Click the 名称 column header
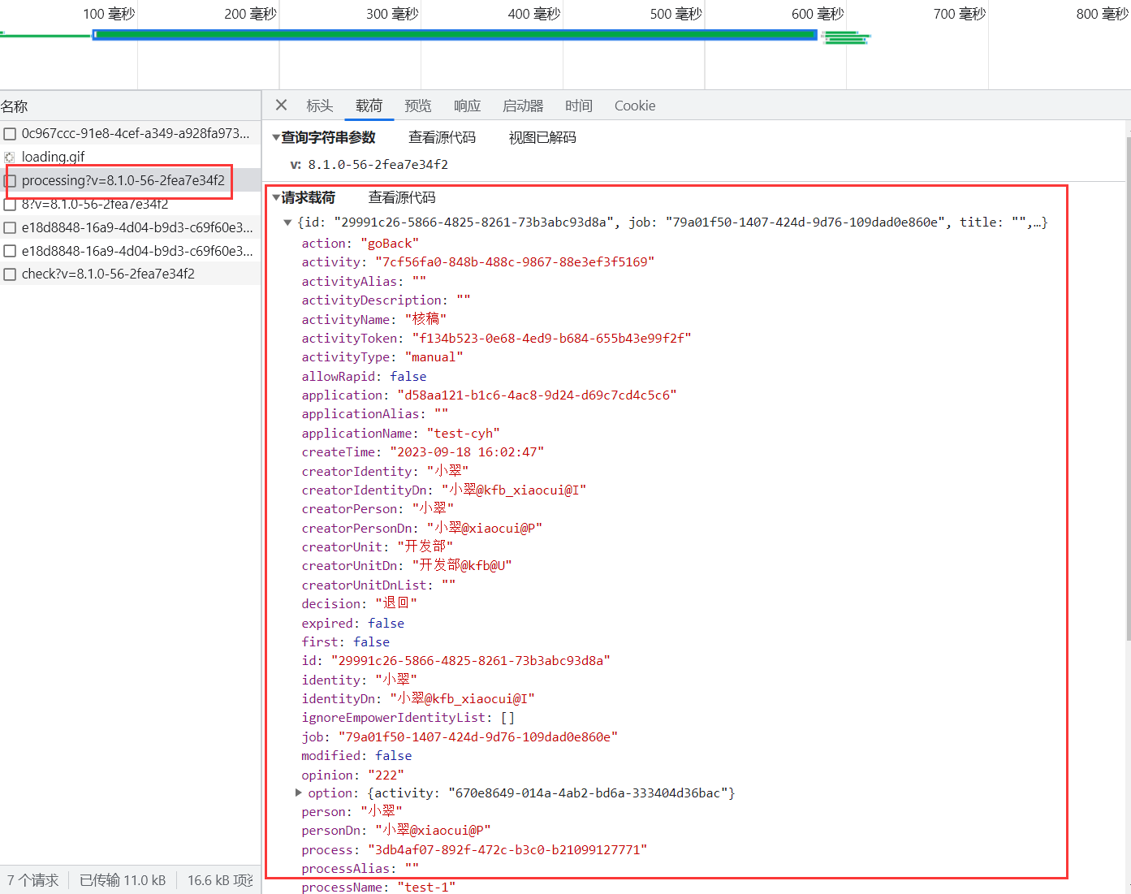Screen dimensions: 1131x894 click(15, 106)
